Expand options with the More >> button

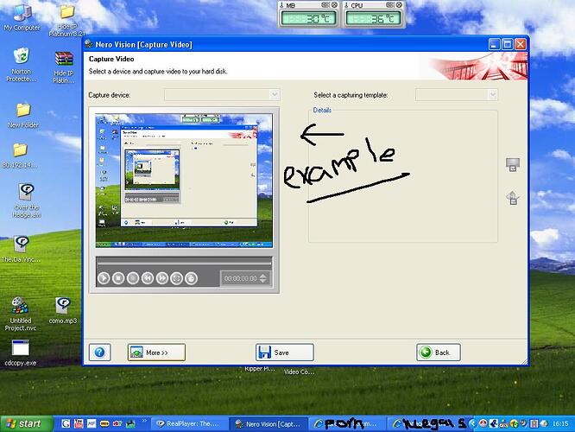tap(156, 353)
